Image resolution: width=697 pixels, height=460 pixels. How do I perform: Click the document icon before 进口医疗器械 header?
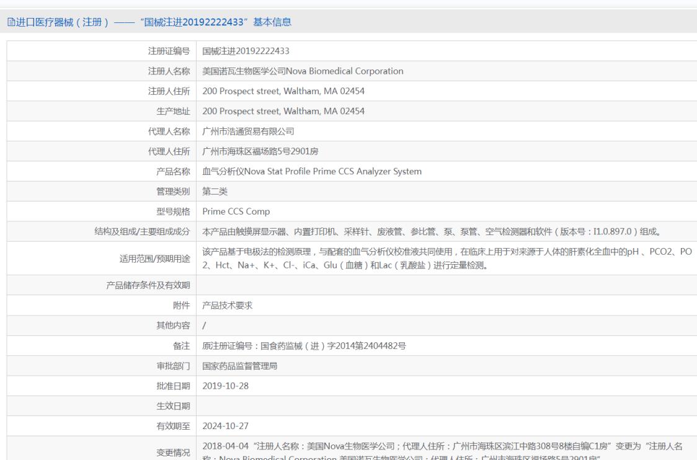coord(11,22)
